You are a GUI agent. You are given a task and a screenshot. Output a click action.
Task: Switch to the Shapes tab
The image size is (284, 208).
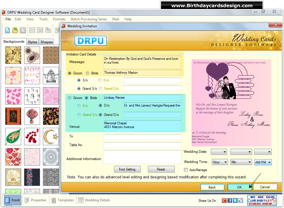46,42
